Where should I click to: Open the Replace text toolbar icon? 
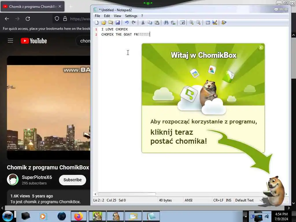point(173,23)
